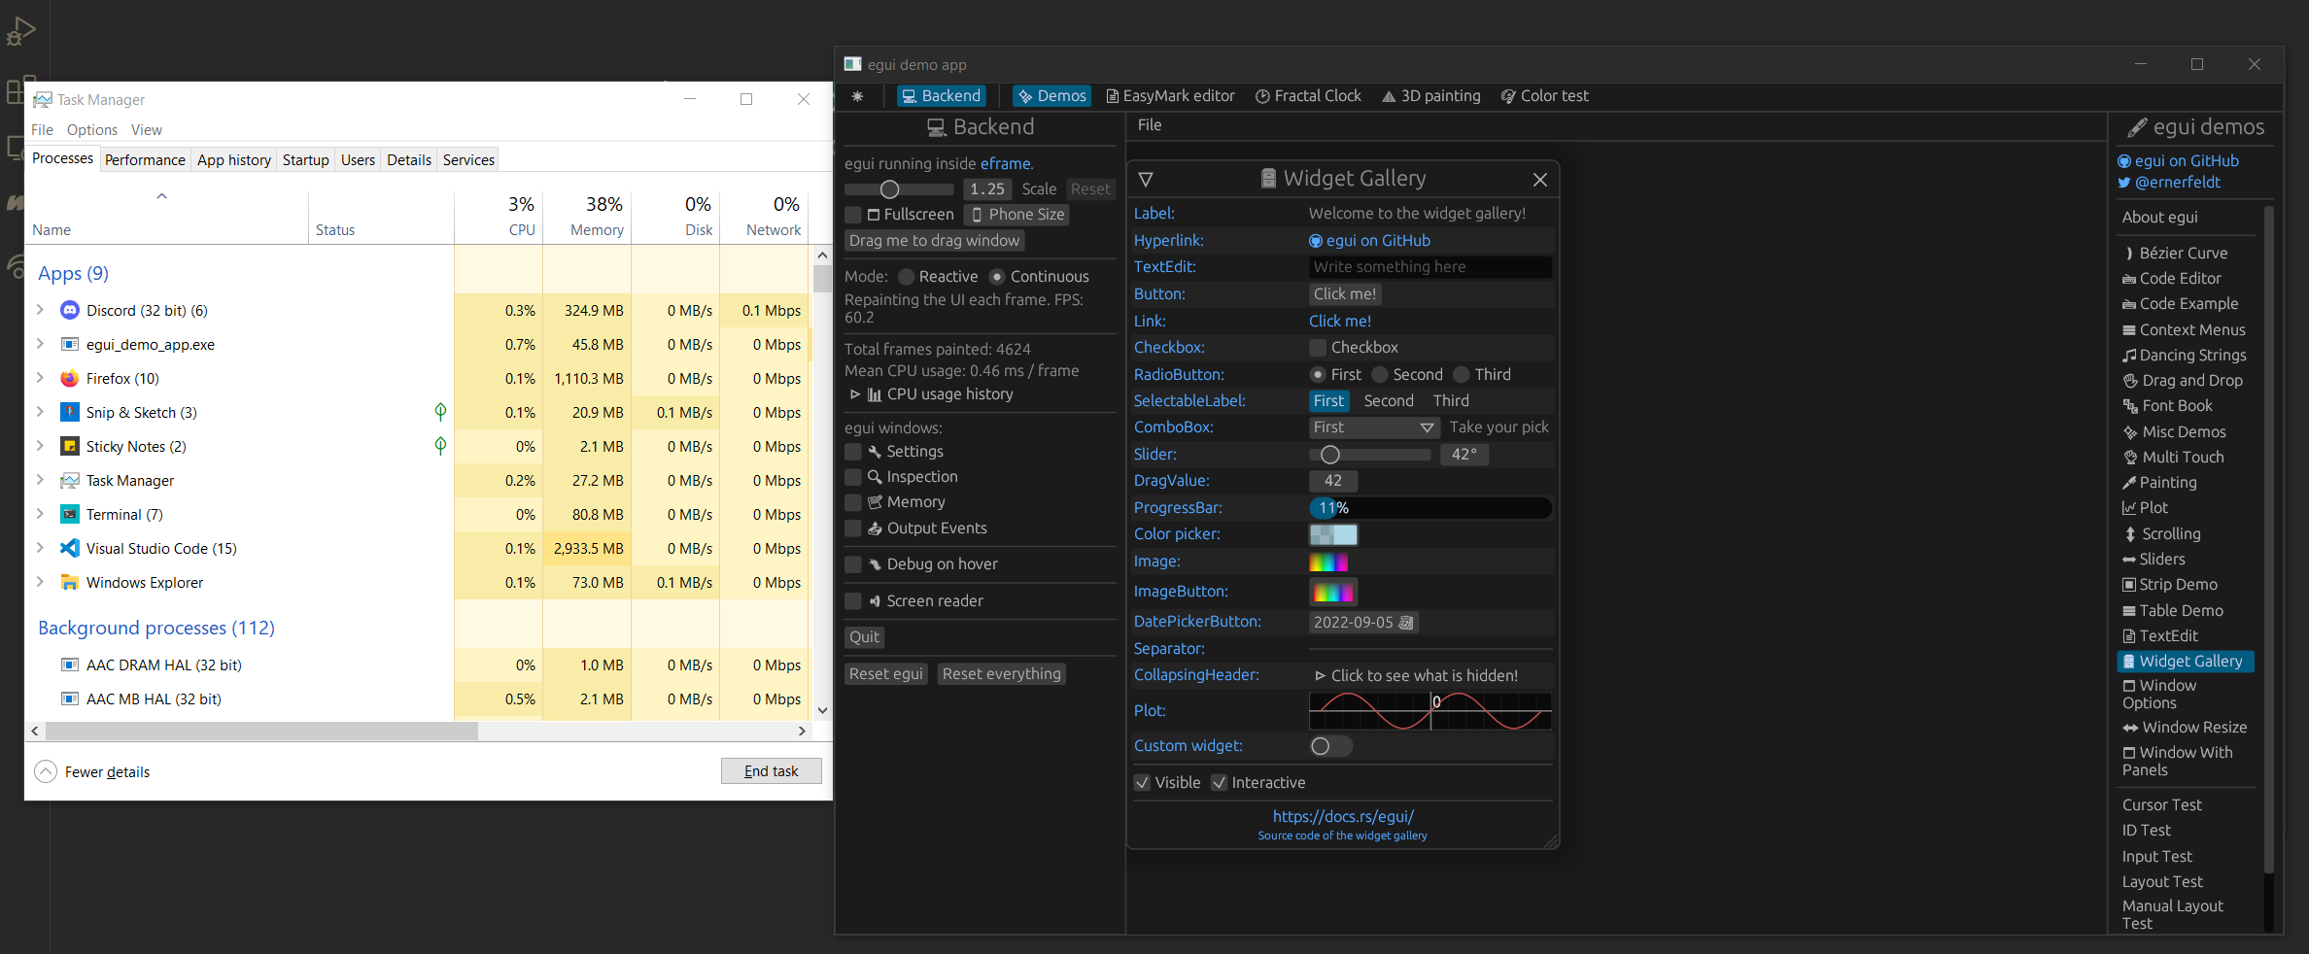Expand the Firefox process tree entry
Screen dimensions: 2309x954
click(x=39, y=378)
